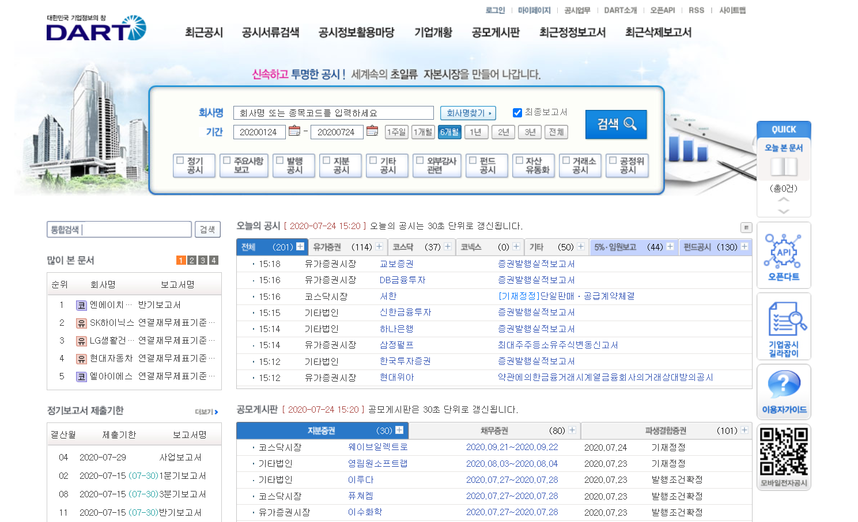
Task: Go to popular documents page 4
Action: [x=214, y=260]
